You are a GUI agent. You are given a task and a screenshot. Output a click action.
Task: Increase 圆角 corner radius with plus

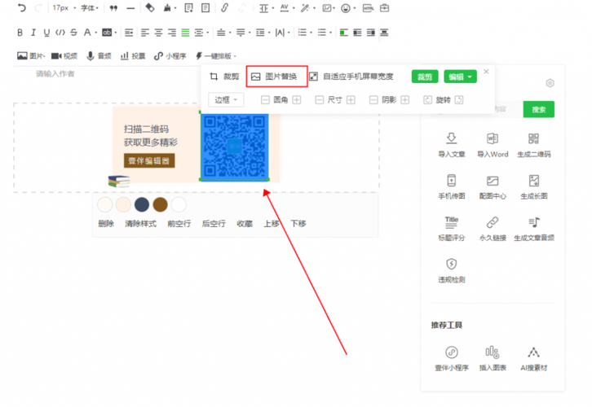tap(297, 100)
